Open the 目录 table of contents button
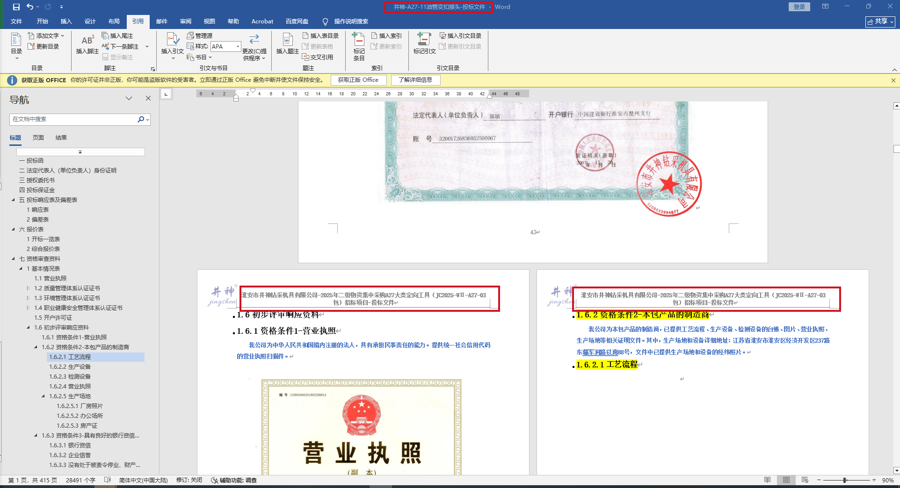 (x=16, y=46)
